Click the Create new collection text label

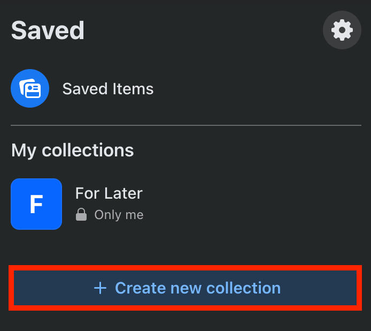[x=197, y=288]
